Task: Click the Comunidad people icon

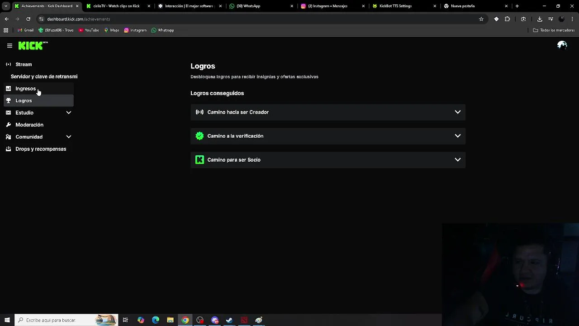Action: (8, 137)
